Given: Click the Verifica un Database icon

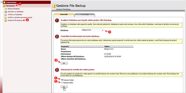Looking at the screenshot, I should point(6,15).
